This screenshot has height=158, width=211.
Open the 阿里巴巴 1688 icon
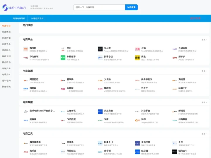coord(26,81)
